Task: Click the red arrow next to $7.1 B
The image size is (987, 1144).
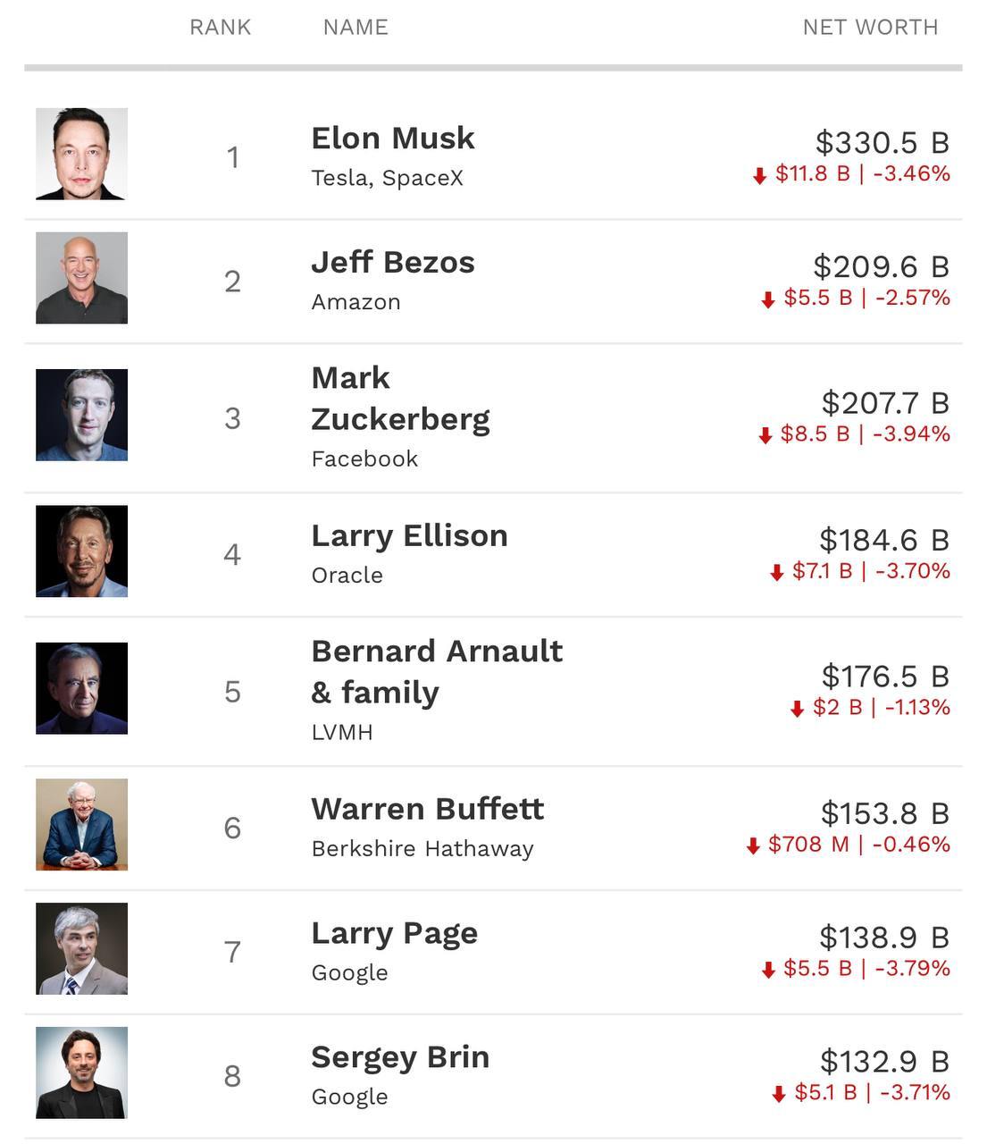Action: click(777, 572)
